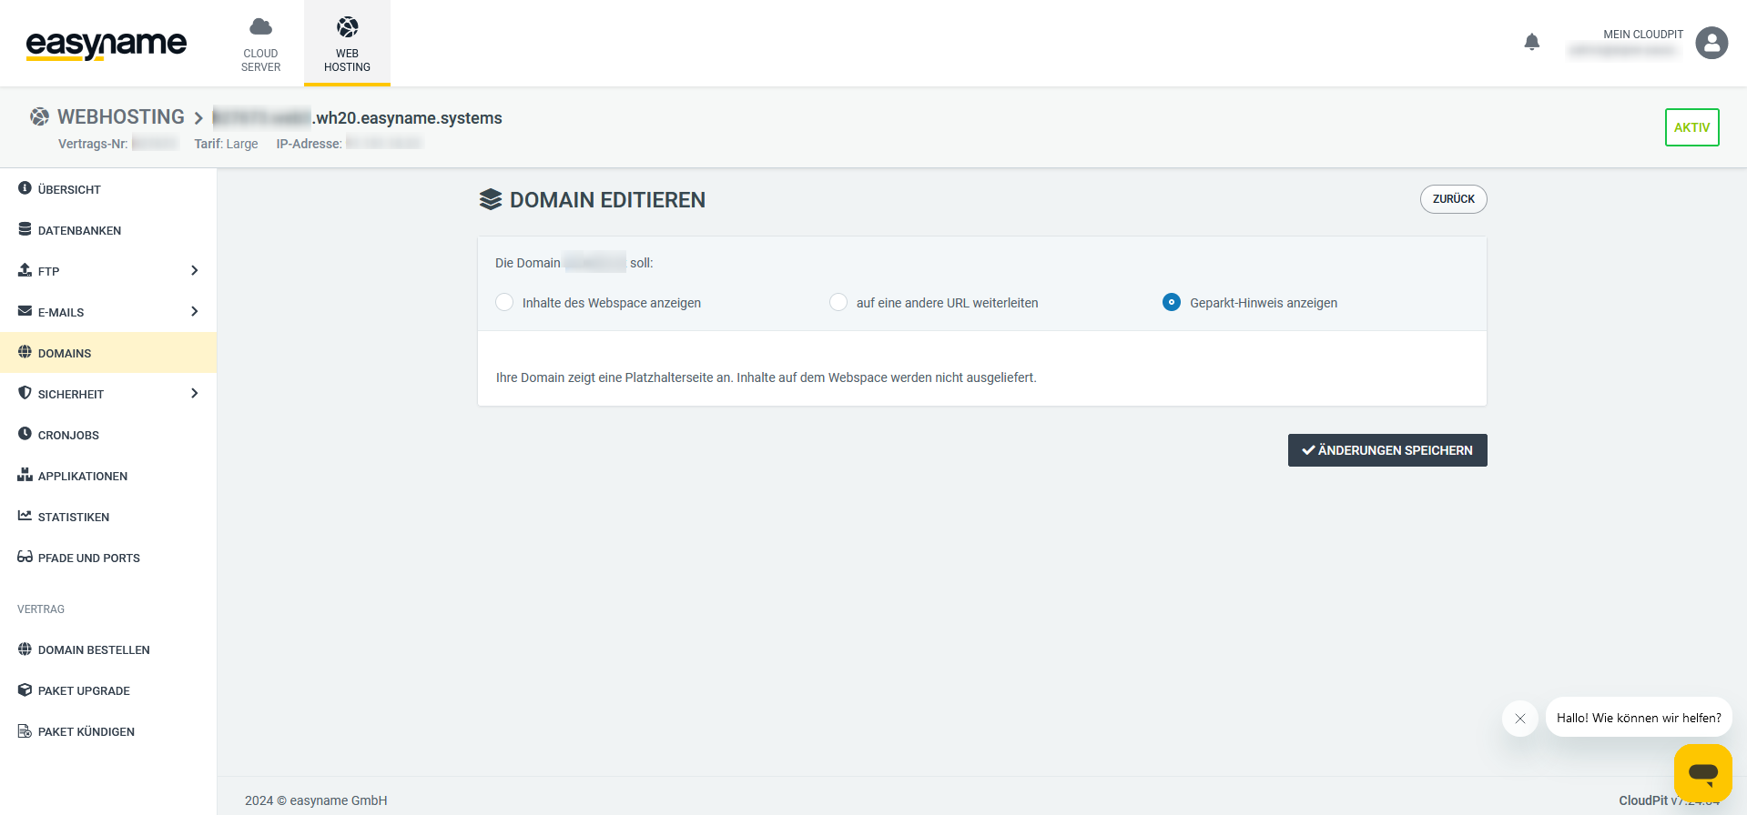The height and width of the screenshot is (815, 1747).
Task: Click the Applikationen blocks icon
Action: tap(25, 475)
